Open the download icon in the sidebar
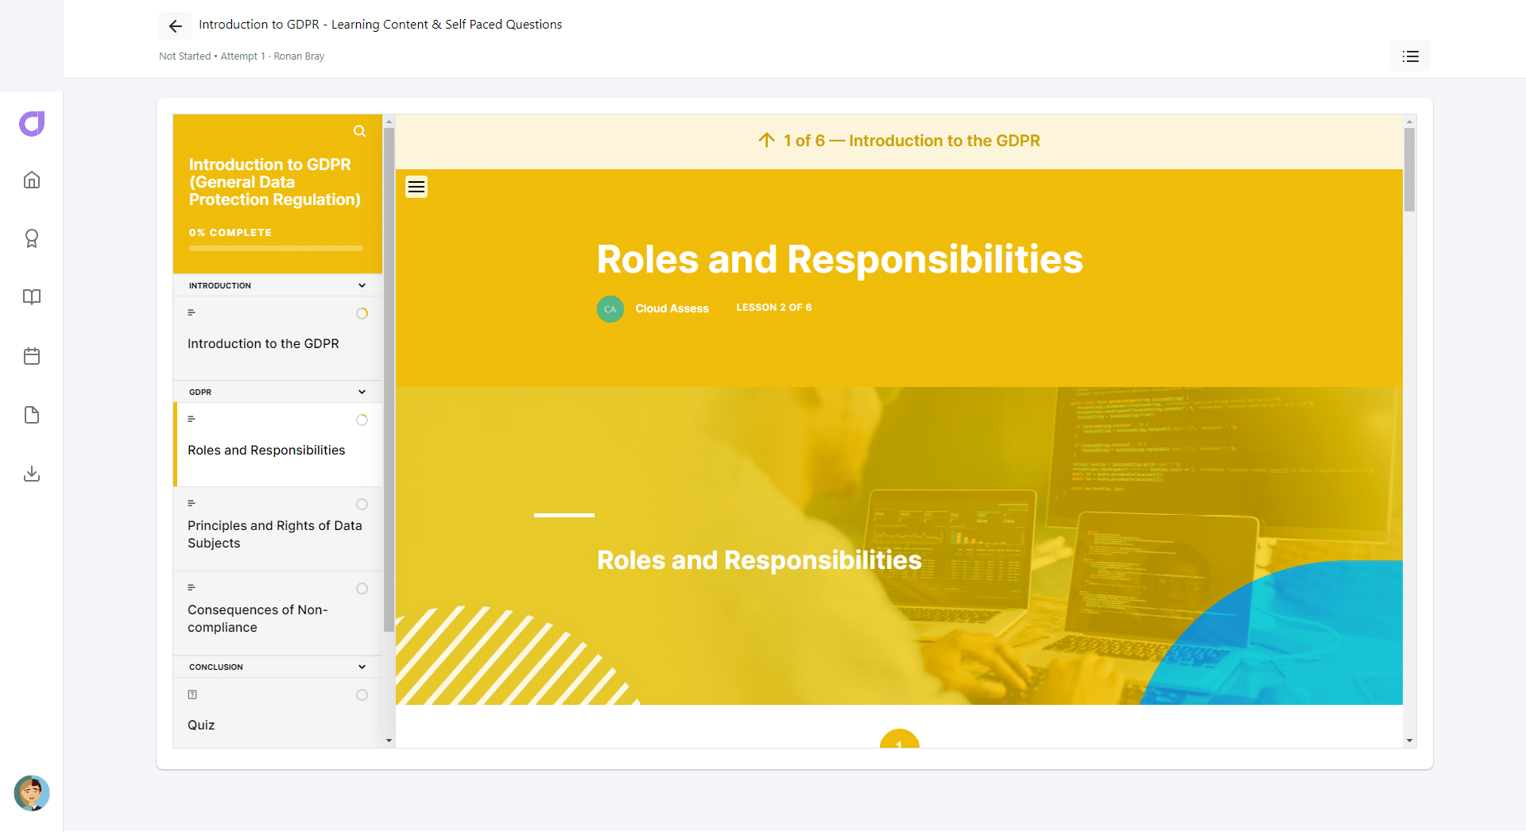1526x832 pixels. [32, 474]
